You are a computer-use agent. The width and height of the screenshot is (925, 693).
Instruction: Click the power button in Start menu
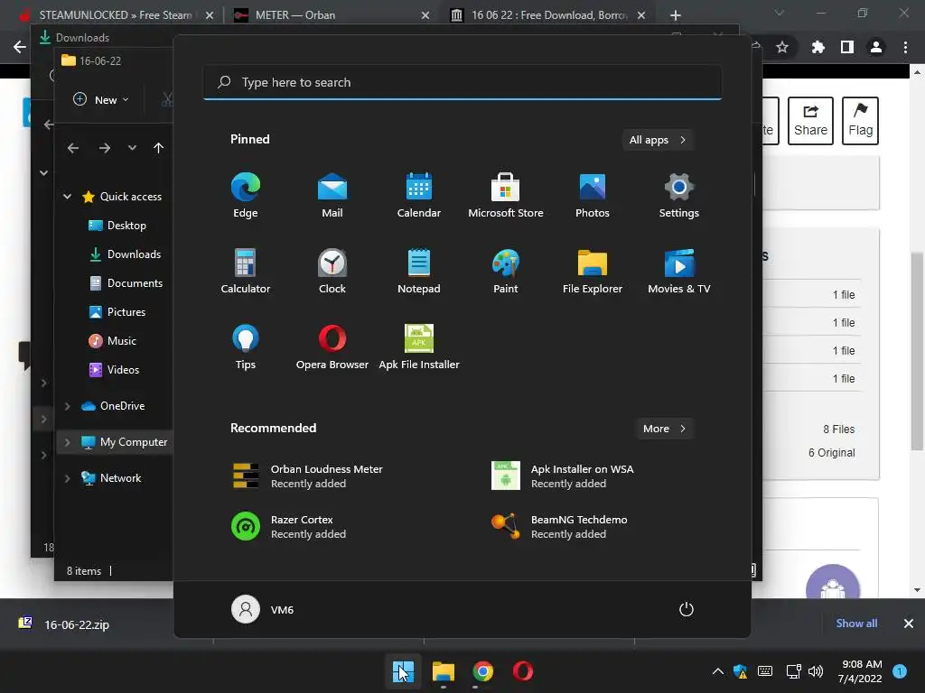click(x=687, y=609)
